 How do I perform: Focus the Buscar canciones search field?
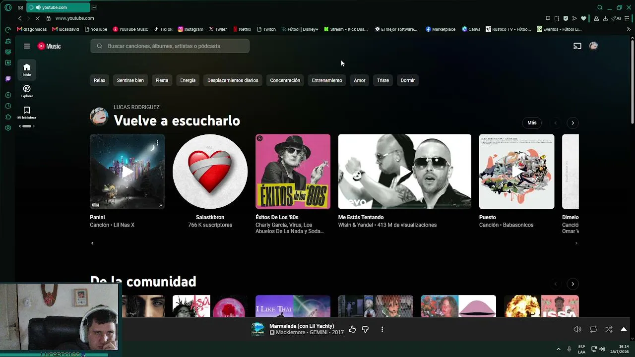pos(170,46)
